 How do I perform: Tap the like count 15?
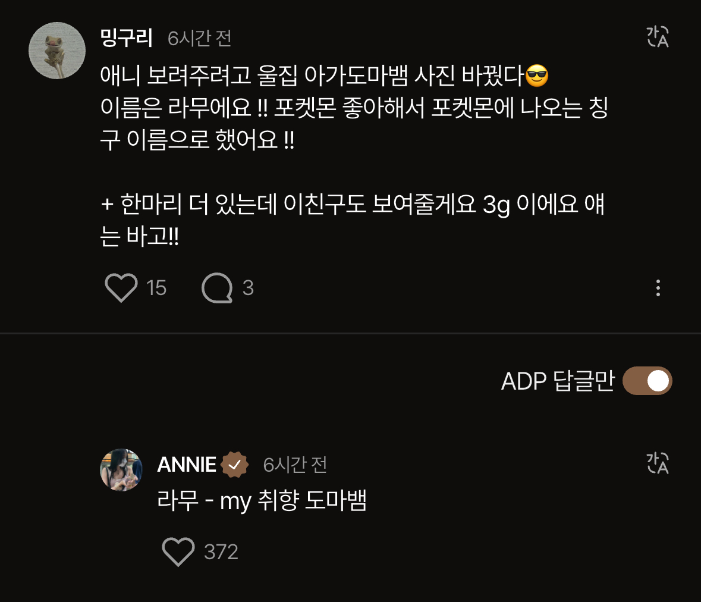(156, 288)
